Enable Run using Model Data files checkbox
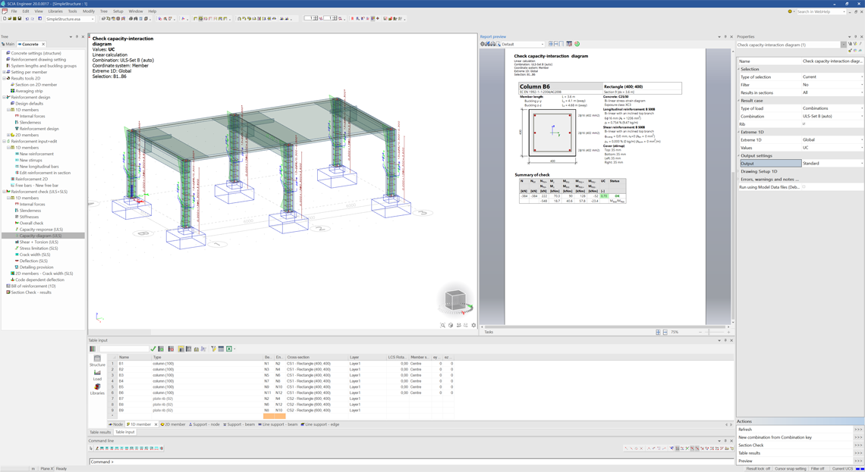Image resolution: width=865 pixels, height=472 pixels. (x=804, y=186)
